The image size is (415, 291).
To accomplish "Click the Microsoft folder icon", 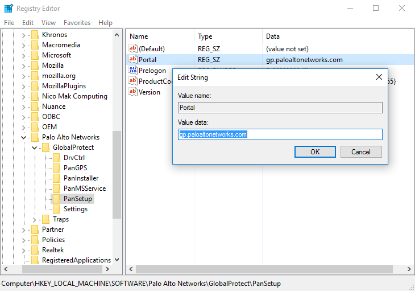I will [x=35, y=55].
